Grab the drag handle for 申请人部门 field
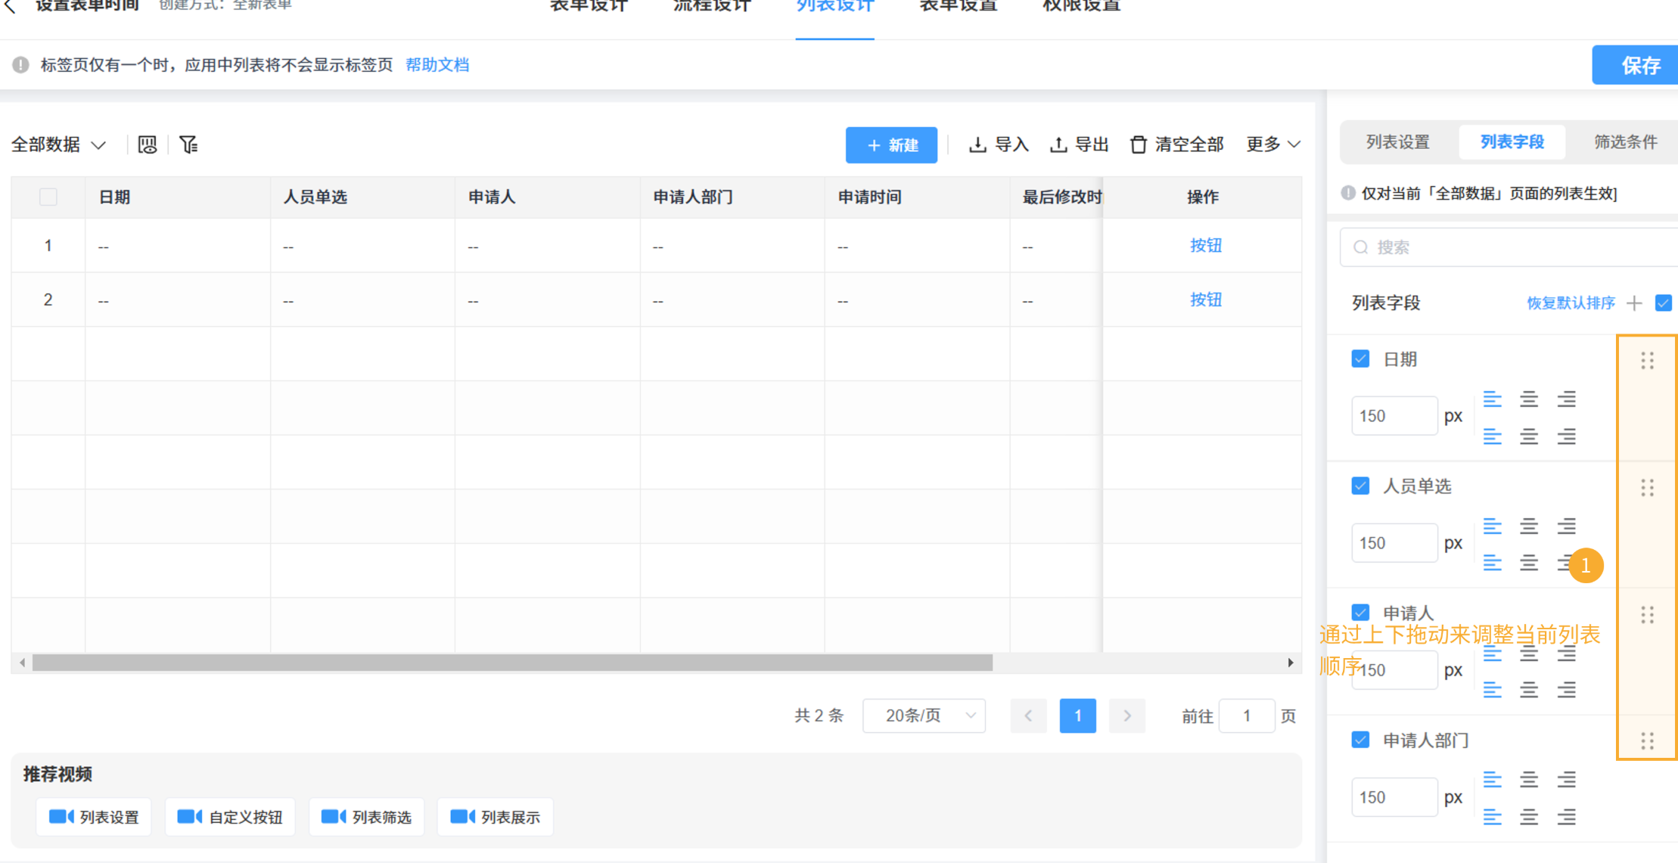 1647,741
